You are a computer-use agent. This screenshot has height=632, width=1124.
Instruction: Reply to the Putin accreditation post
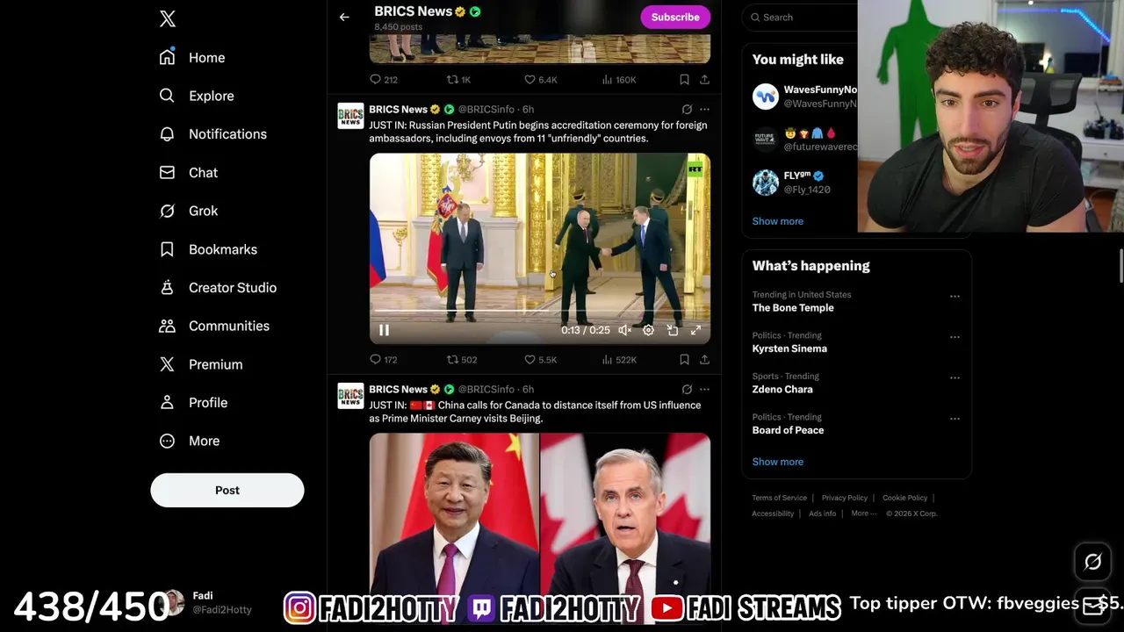coord(375,359)
